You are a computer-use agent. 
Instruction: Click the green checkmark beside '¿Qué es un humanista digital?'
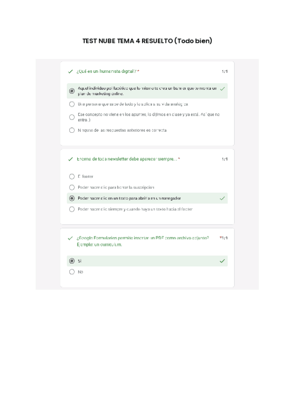(x=70, y=71)
